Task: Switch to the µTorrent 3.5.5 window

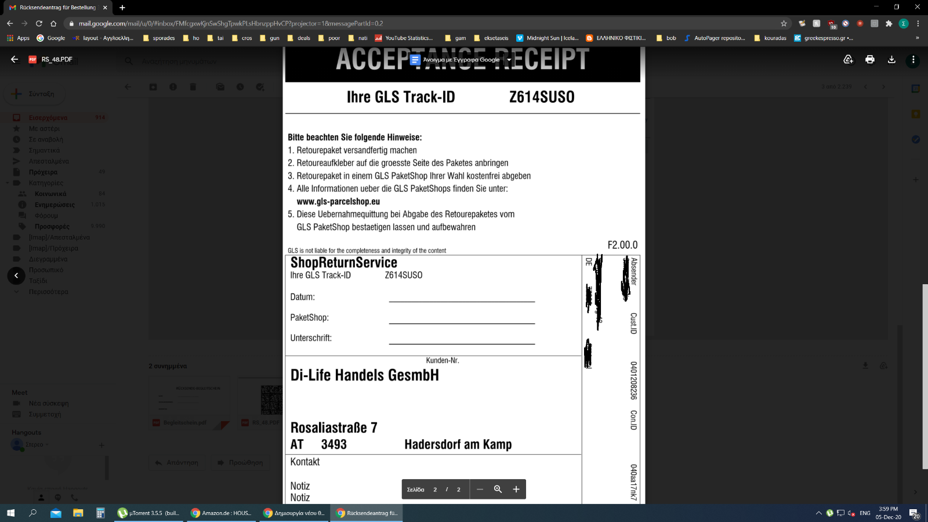Action: click(x=149, y=513)
